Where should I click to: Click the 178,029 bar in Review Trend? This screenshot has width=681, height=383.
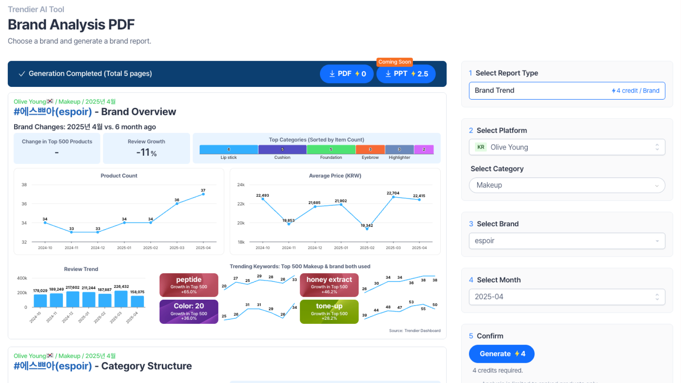(x=40, y=301)
